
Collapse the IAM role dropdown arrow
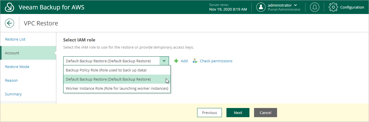point(164,61)
